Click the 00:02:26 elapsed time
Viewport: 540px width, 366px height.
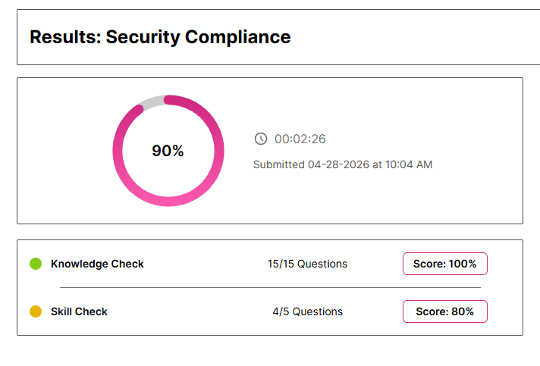click(x=300, y=139)
